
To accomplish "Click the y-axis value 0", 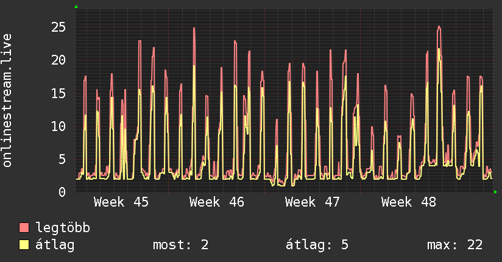I will (62, 192).
